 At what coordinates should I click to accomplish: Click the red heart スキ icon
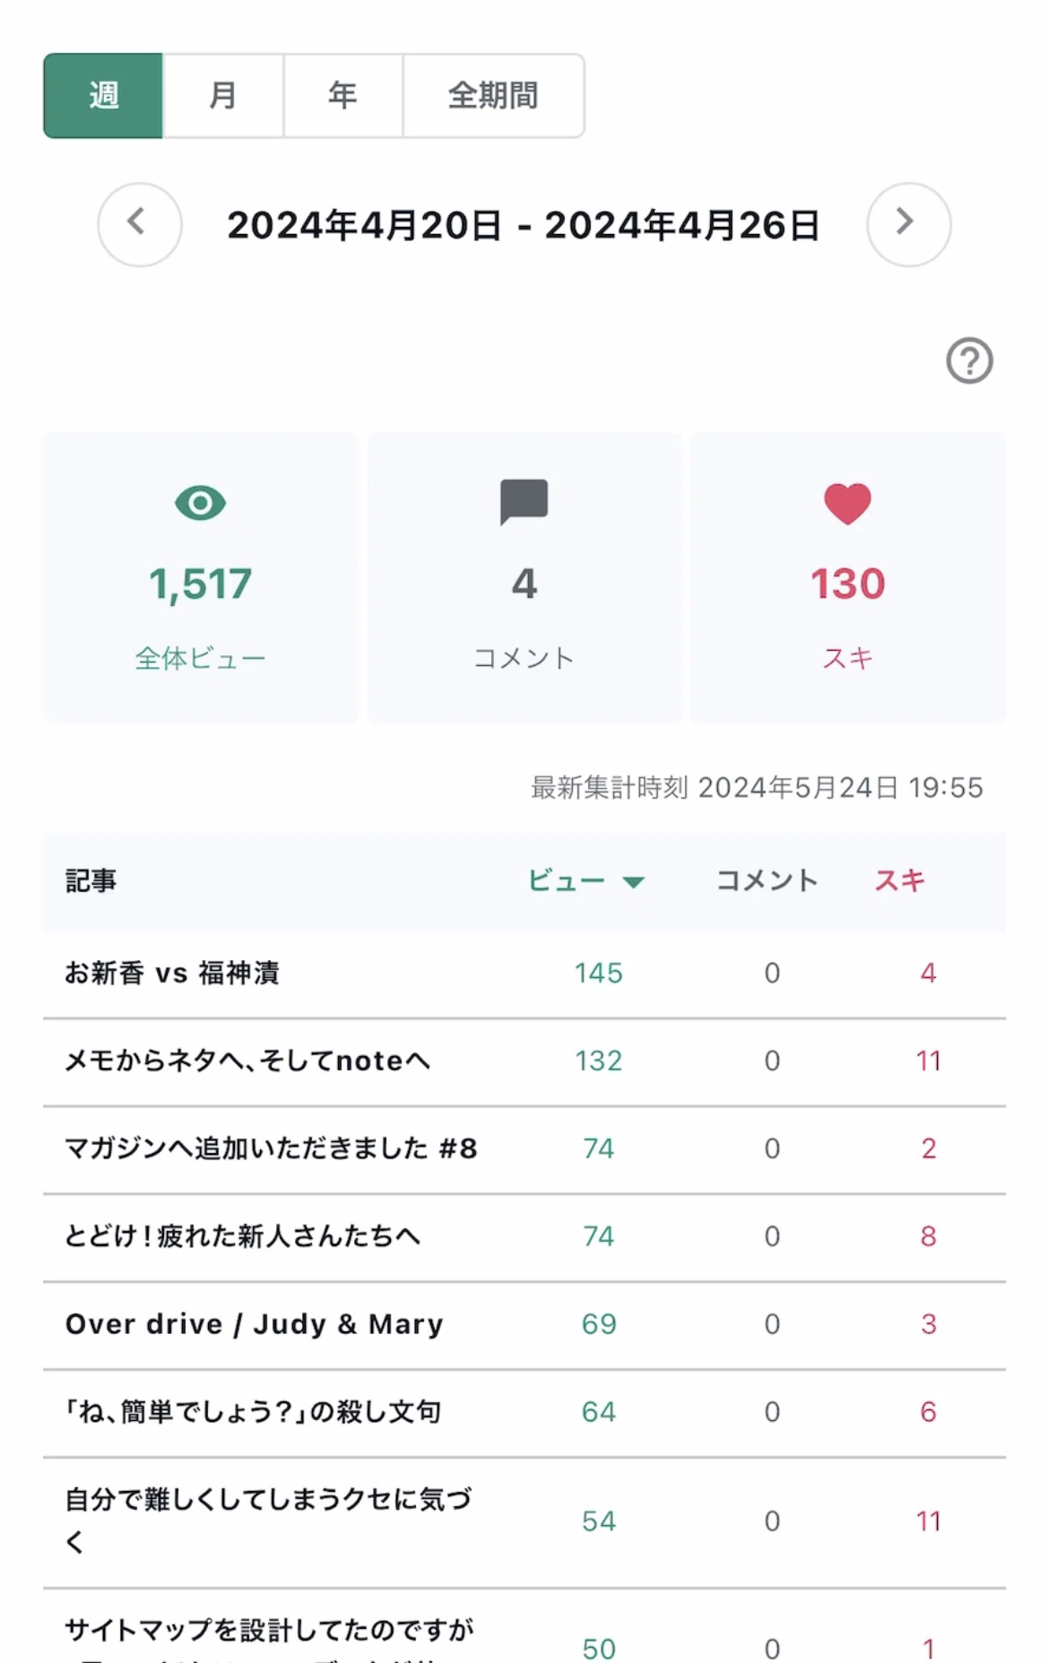[x=847, y=503]
